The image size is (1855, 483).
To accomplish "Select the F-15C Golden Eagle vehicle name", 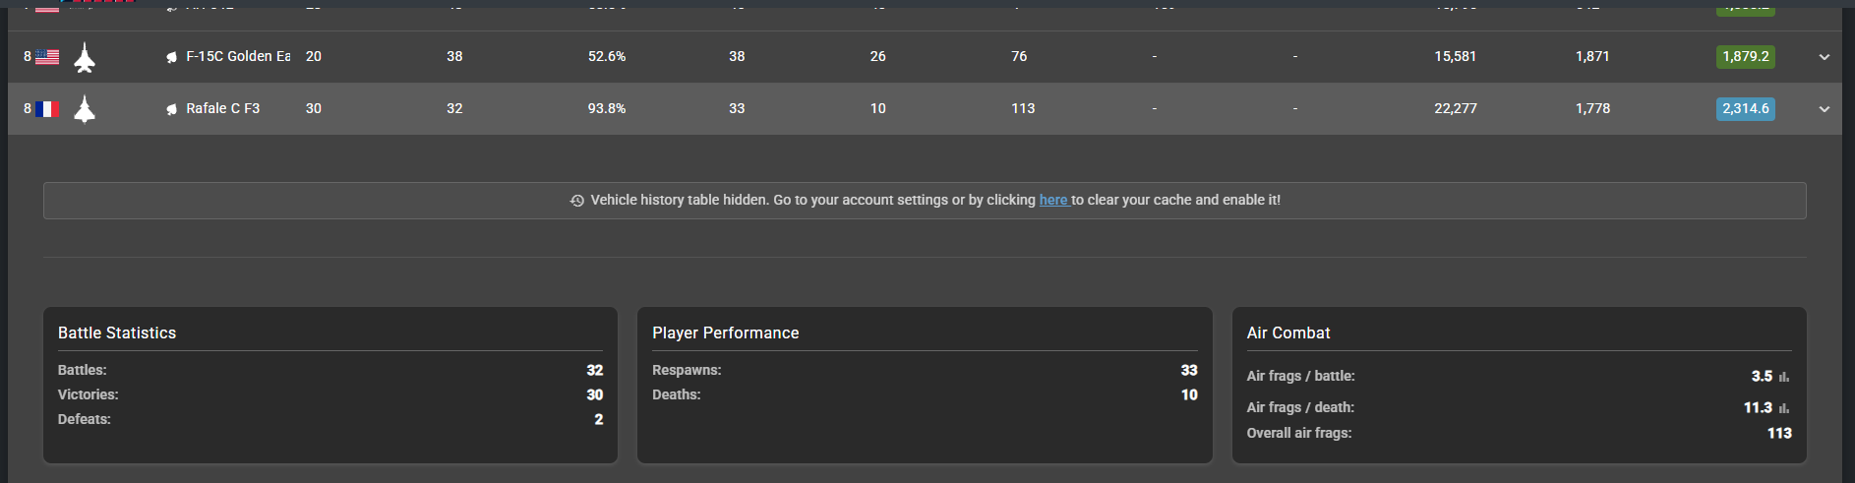I will [x=238, y=56].
